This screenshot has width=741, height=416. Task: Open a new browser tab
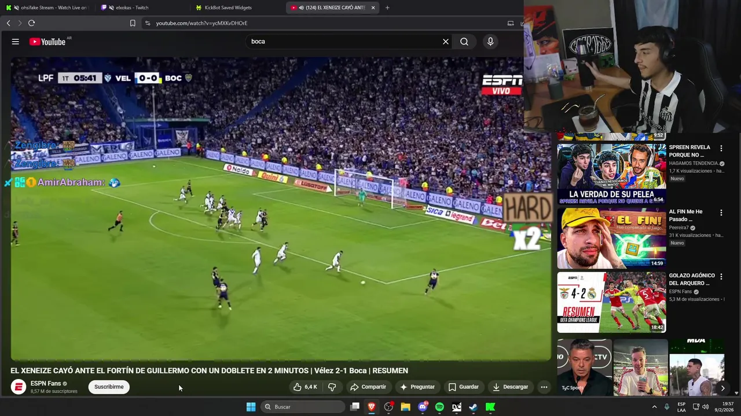click(x=387, y=8)
